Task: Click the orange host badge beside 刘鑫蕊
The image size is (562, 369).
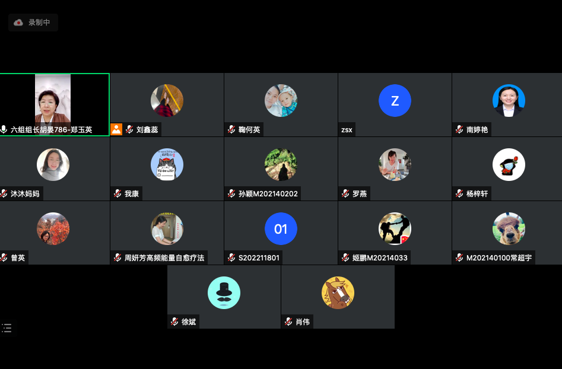Action: 116,129
